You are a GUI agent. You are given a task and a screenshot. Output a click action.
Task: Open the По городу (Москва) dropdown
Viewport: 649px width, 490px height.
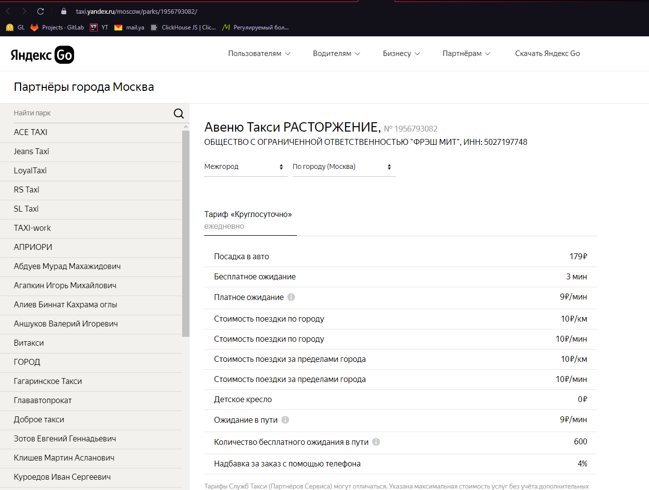pos(343,167)
